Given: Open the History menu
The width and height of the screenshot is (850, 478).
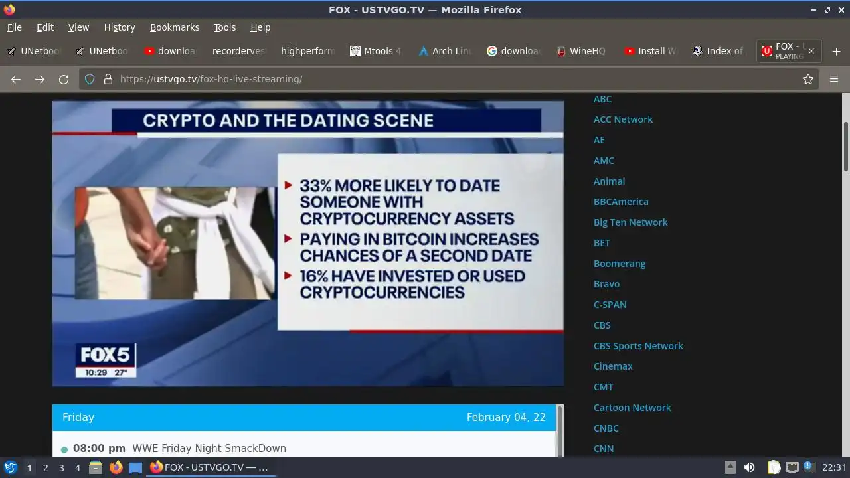Looking at the screenshot, I should point(120,27).
